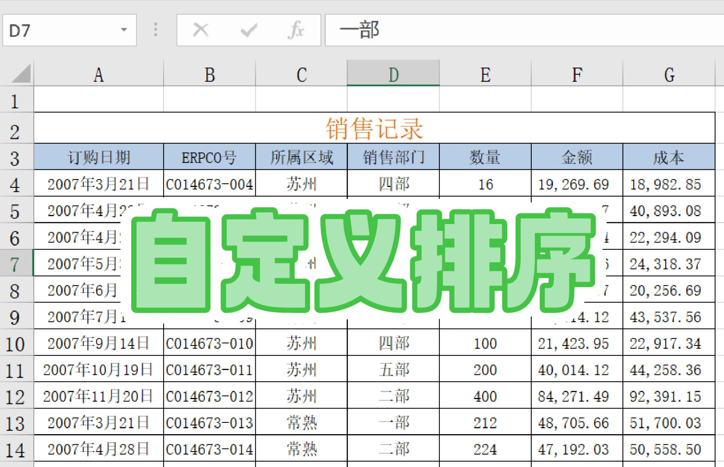Click the formula bar resize dots handle
The height and width of the screenshot is (467, 724).
[156, 29]
